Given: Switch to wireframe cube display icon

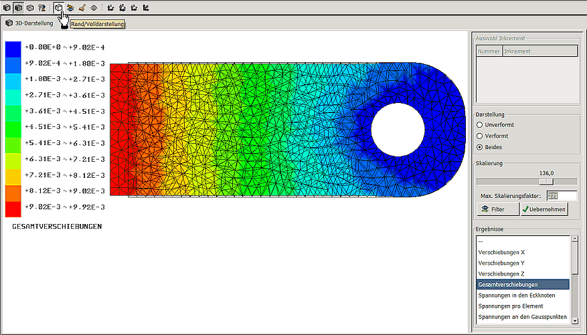Looking at the screenshot, I should pyautogui.click(x=30, y=8).
